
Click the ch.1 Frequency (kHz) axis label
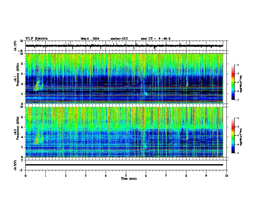(17, 75)
